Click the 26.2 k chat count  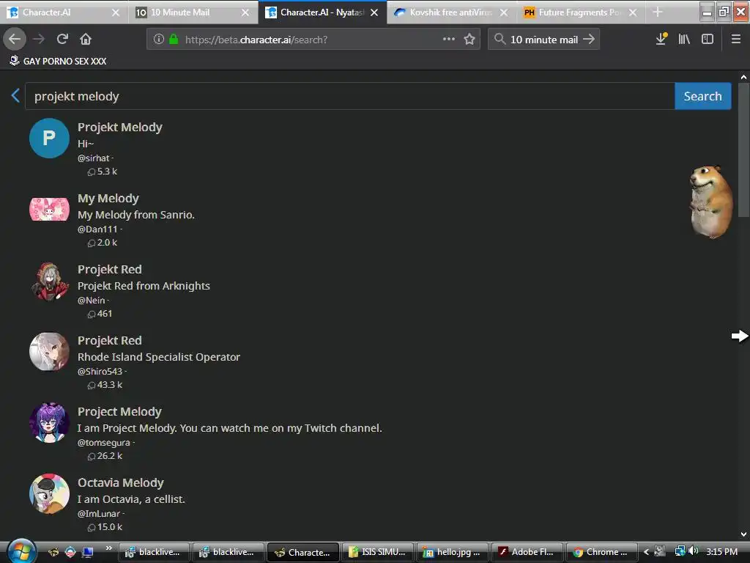[105, 456]
